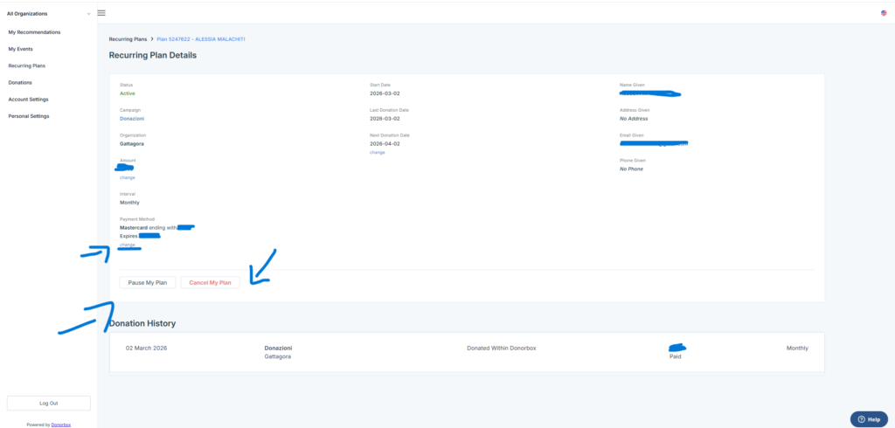Open Account Settings from the sidebar
The width and height of the screenshot is (895, 428).
pos(28,100)
